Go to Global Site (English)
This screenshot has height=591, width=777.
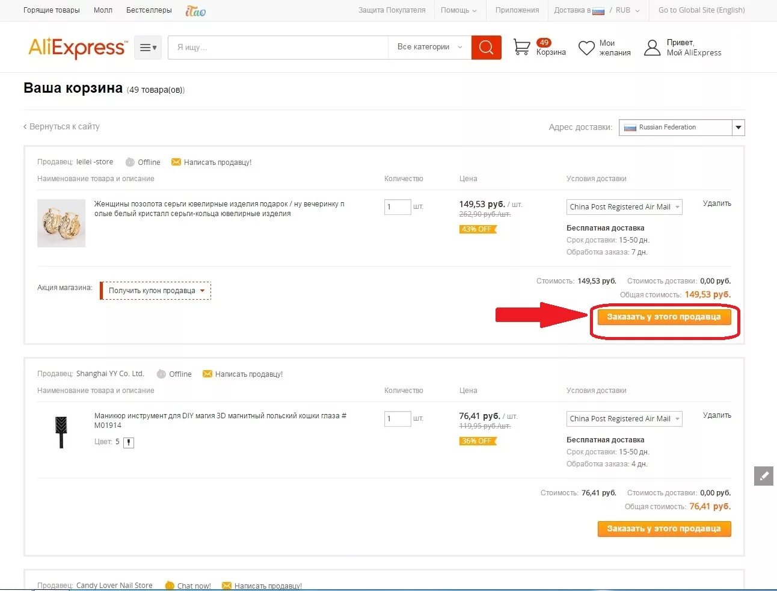point(701,10)
